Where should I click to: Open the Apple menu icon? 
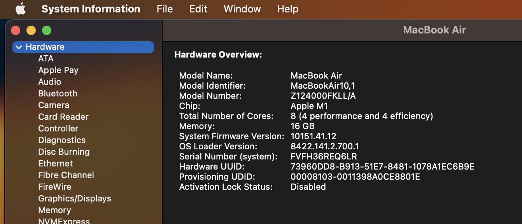pos(21,9)
